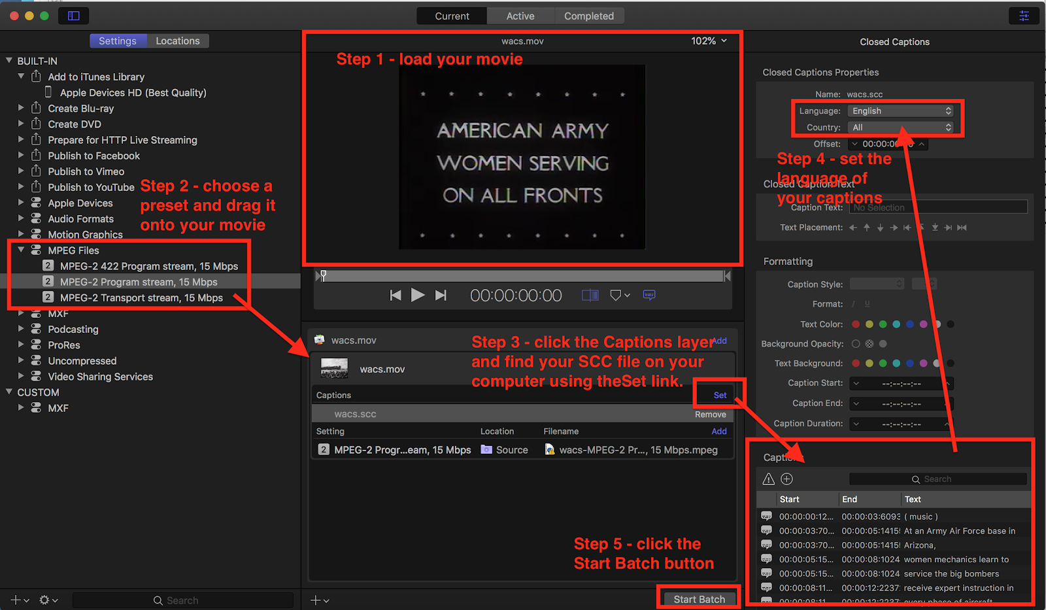This screenshot has height=610, width=1046.
Task: Toggle the inspector panel button at top right
Action: tap(1024, 16)
